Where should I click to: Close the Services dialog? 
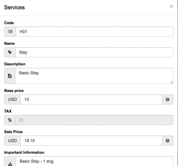[171, 6]
